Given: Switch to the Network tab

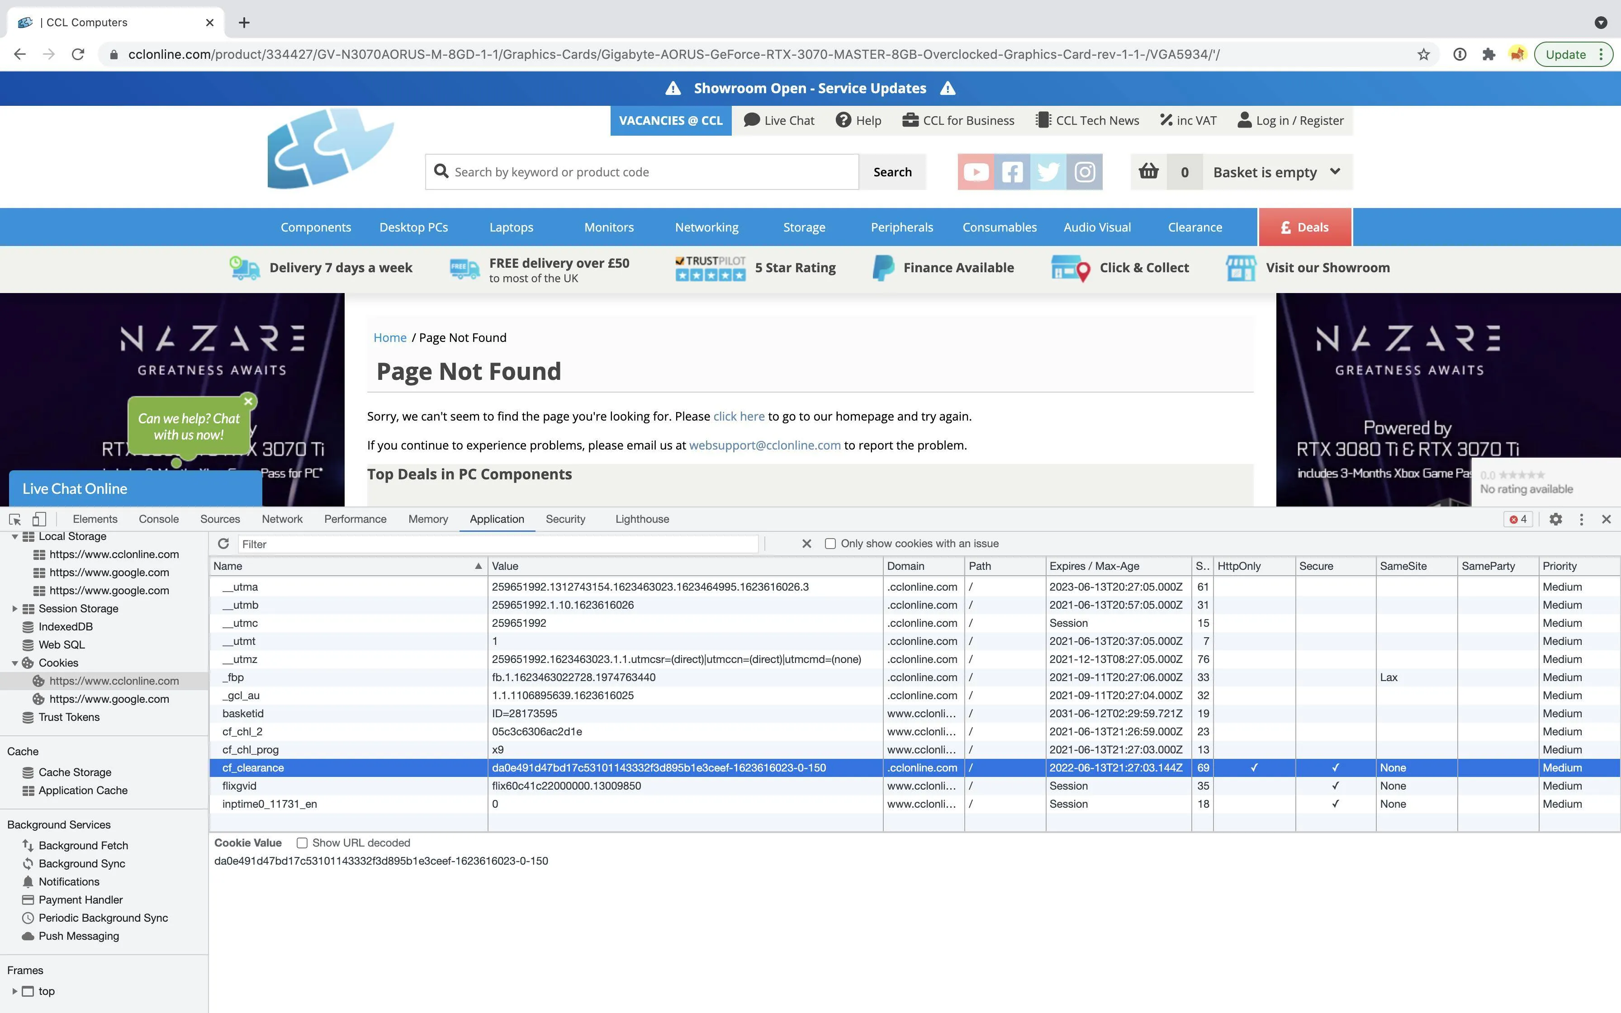Looking at the screenshot, I should 282,519.
